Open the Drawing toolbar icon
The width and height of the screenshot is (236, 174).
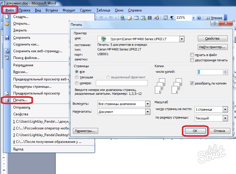(x=157, y=18)
